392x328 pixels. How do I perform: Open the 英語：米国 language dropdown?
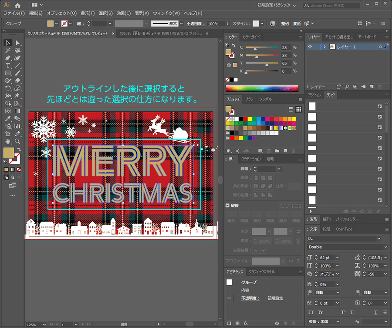pyautogui.click(x=337, y=321)
